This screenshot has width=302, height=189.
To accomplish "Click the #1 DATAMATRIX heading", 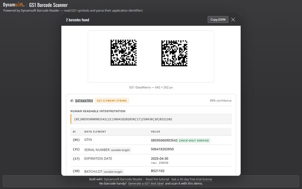I will (x=82, y=101).
